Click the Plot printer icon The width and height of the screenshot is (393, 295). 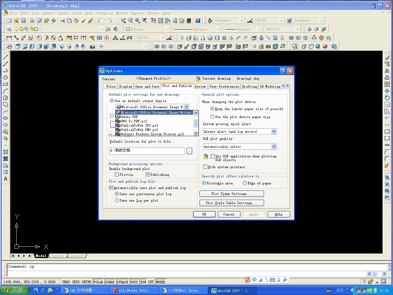32,21
